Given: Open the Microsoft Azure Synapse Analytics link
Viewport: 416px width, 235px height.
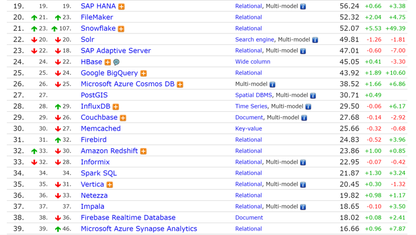Looking at the screenshot, I should pos(139,229).
